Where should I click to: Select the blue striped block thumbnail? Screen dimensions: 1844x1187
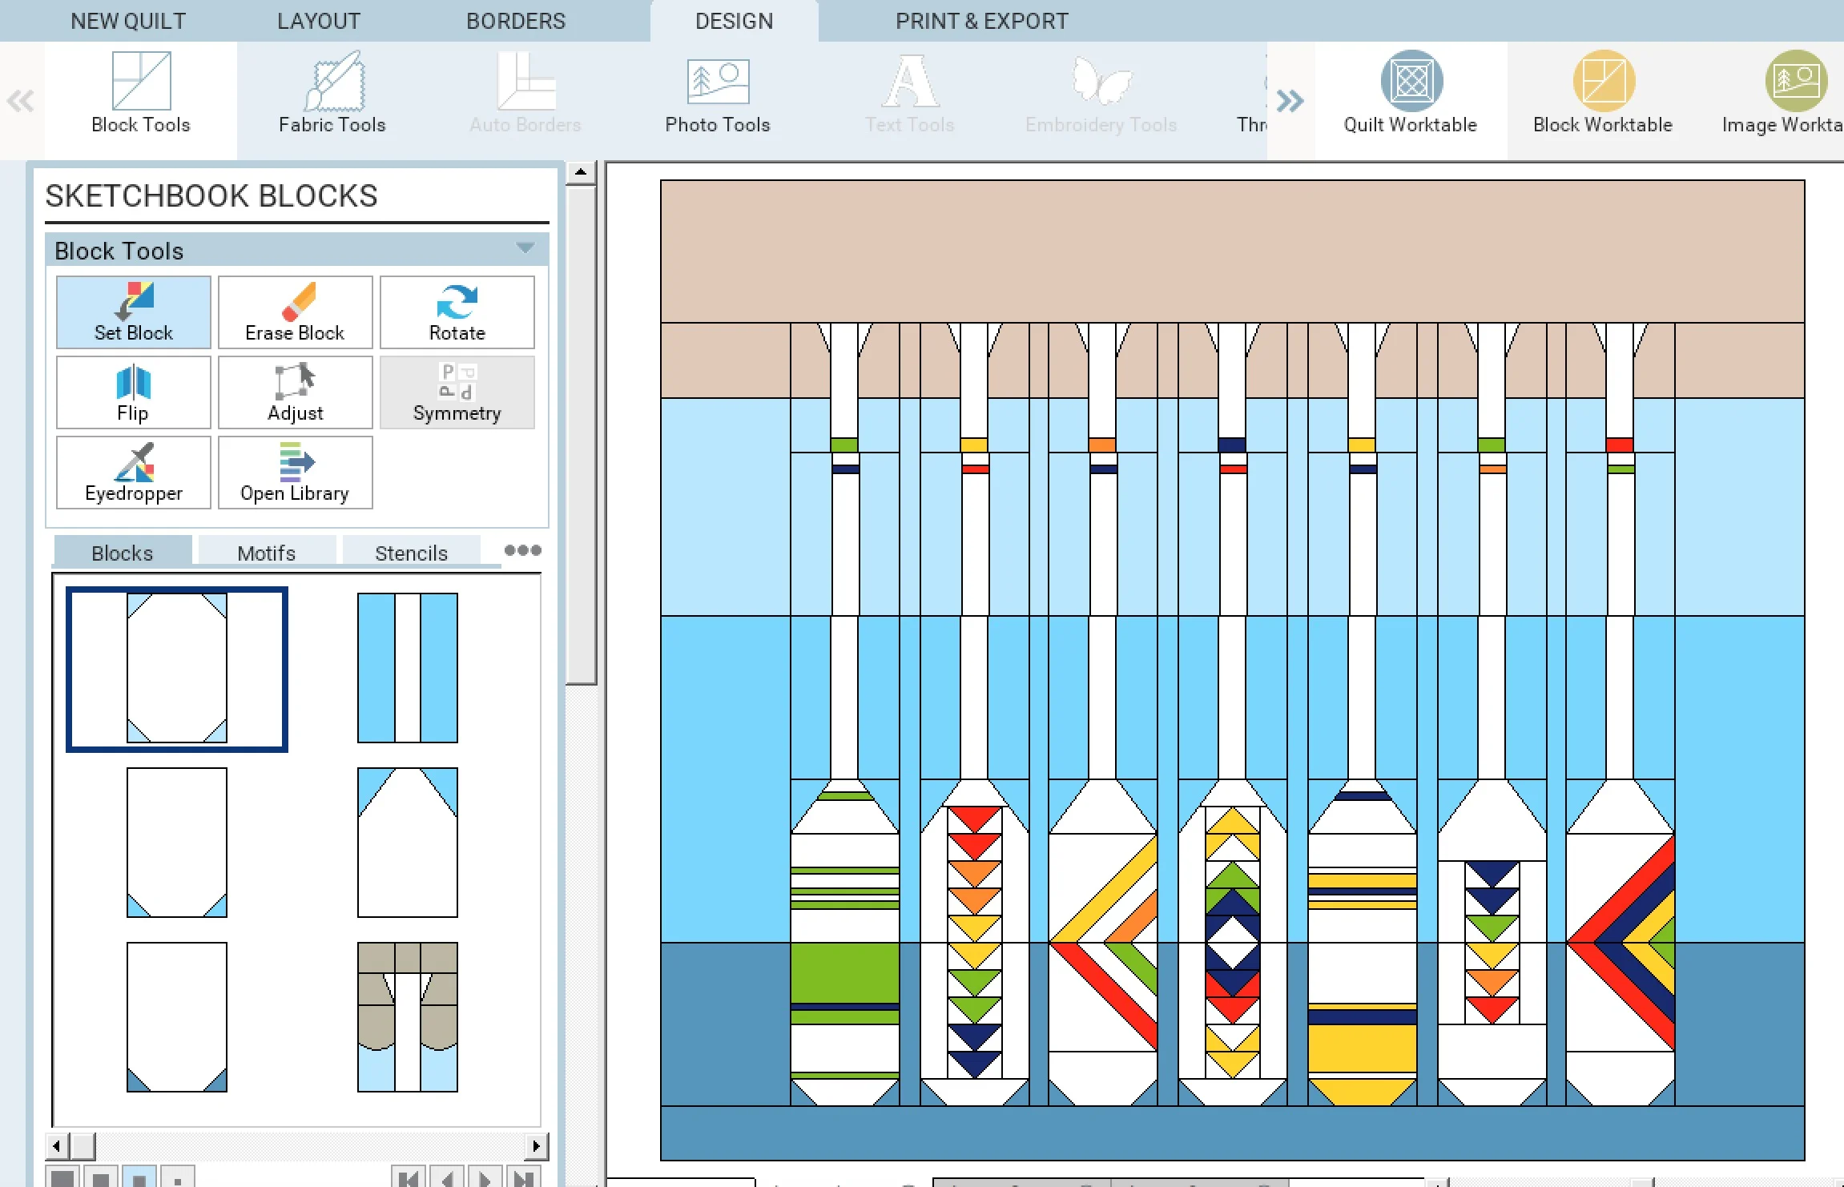click(408, 668)
